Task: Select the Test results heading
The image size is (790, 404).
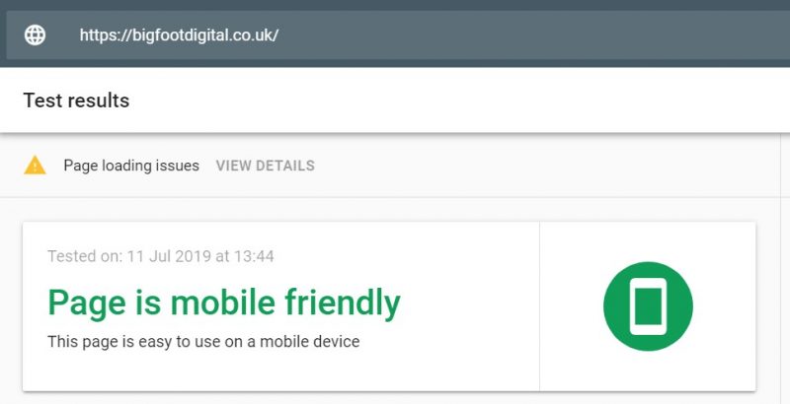Action: [x=76, y=101]
